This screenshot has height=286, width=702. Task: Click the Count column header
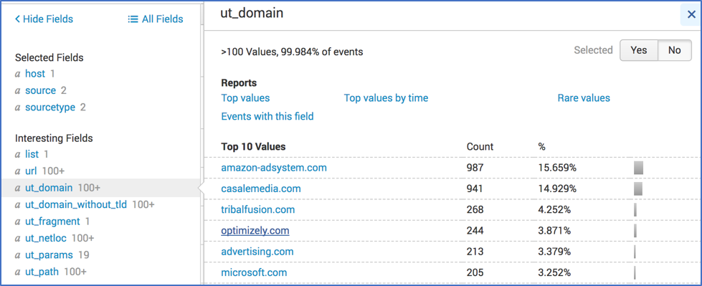[x=480, y=146]
